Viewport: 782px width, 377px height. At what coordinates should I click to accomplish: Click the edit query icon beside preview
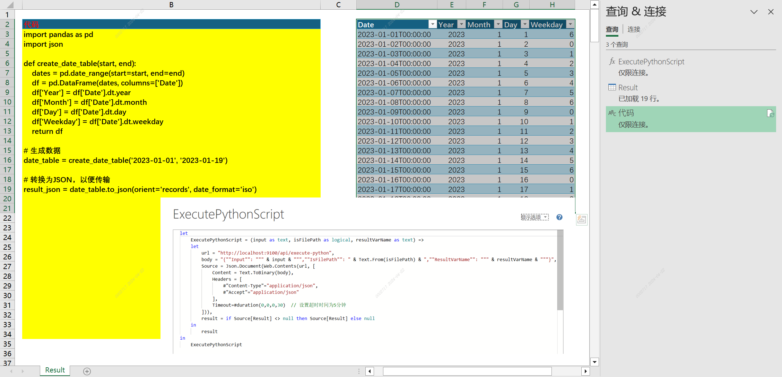pyautogui.click(x=582, y=219)
